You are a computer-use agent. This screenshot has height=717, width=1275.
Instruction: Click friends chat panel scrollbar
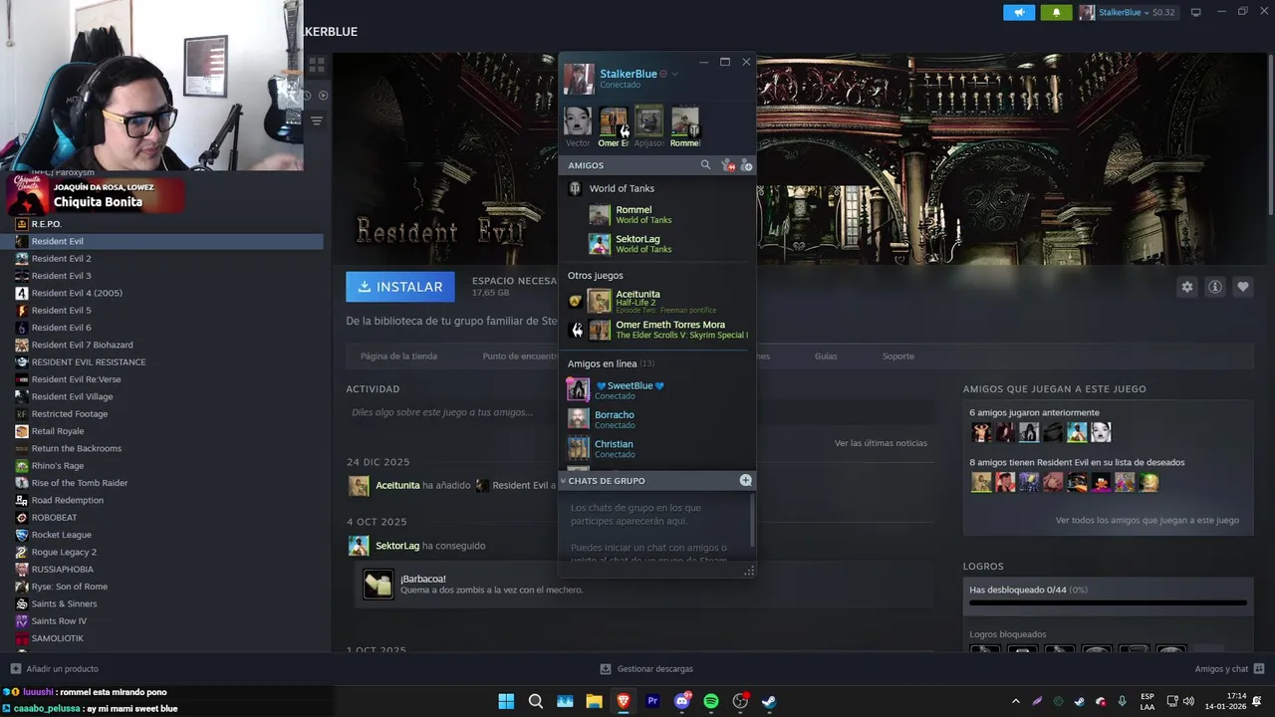coord(752,520)
